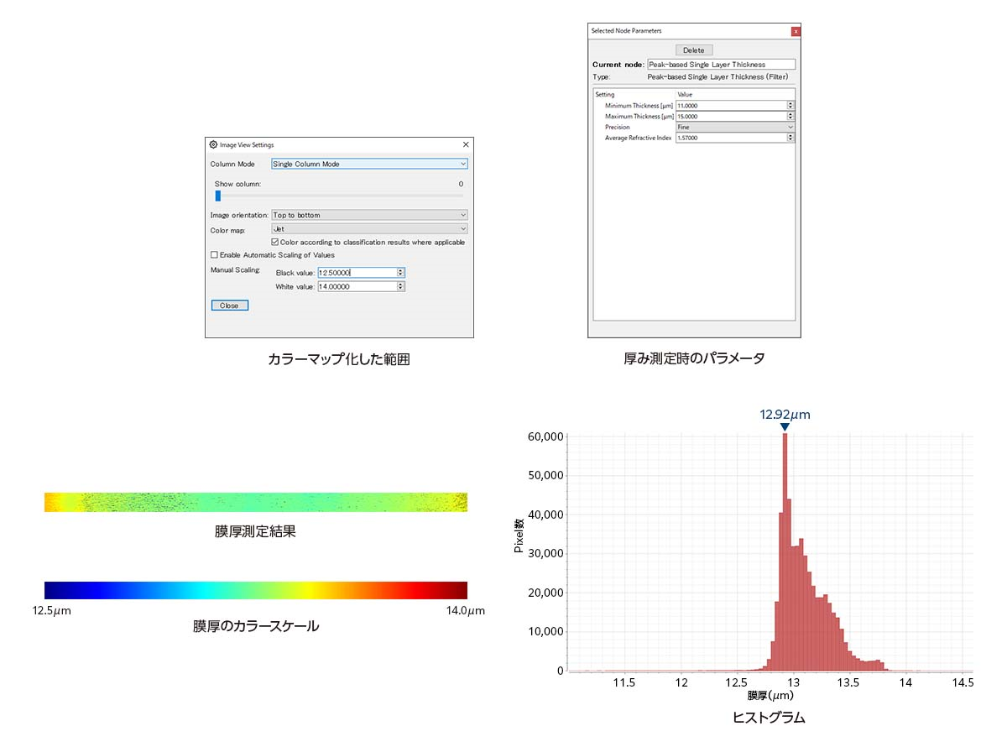This screenshot has width=1007, height=747.
Task: Click the Average Refractive Index spinner arrows
Action: (790, 138)
